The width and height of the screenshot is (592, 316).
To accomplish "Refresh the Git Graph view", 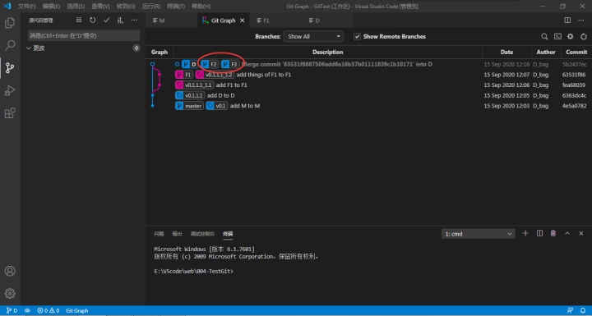I will [x=583, y=37].
